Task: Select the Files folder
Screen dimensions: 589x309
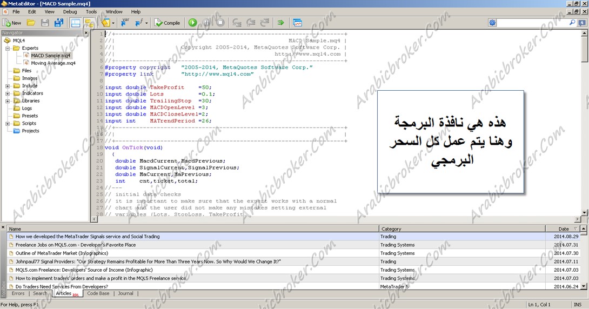Action: (26, 71)
